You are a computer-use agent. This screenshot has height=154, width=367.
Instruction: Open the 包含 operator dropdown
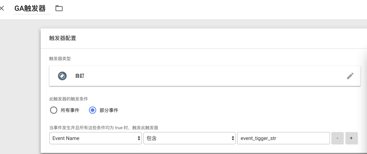pos(190,138)
